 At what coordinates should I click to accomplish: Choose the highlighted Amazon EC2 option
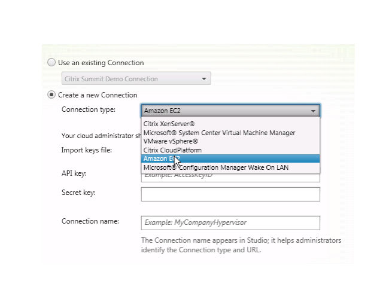[230, 158]
